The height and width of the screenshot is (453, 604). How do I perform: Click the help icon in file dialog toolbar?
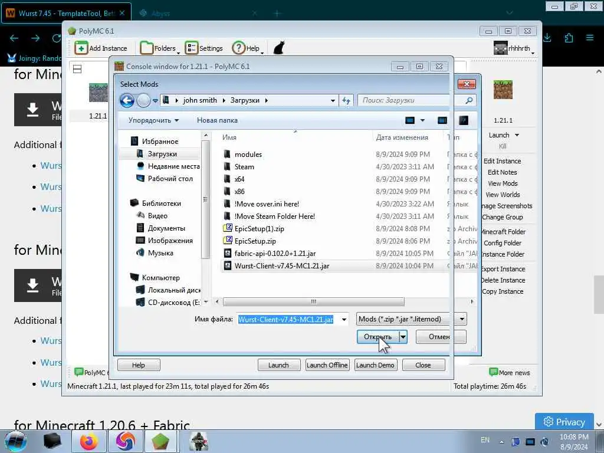pos(464,120)
